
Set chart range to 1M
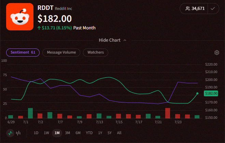[x=57, y=133]
